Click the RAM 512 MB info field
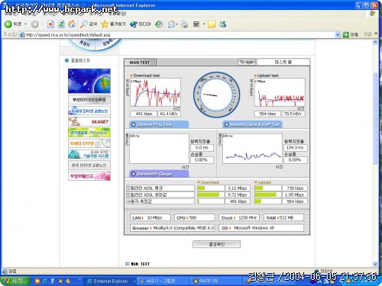The width and height of the screenshot is (382, 286). point(283,217)
